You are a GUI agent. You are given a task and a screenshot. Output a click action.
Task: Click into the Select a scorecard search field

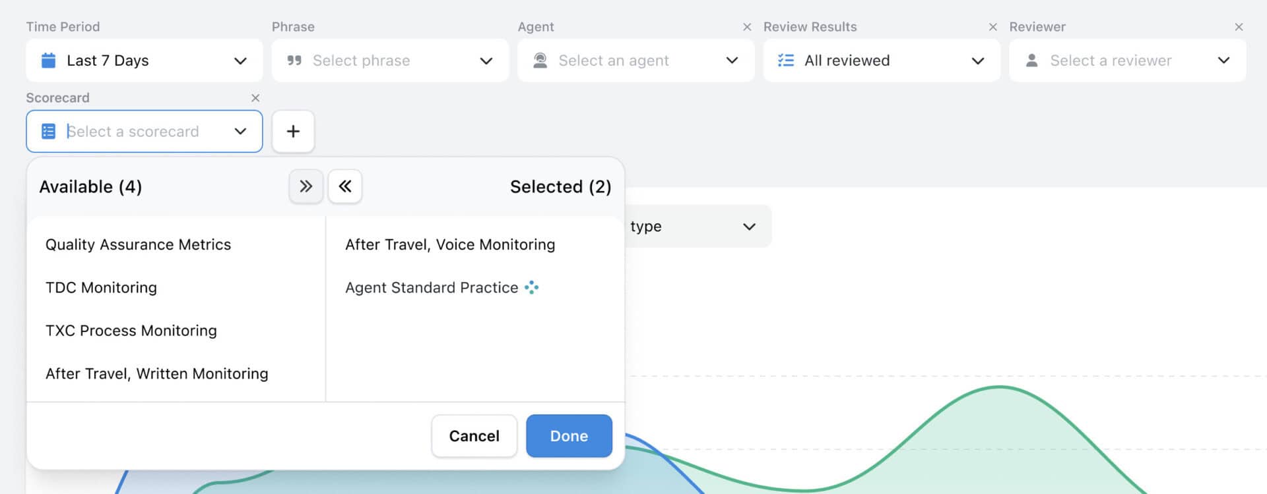tap(145, 132)
